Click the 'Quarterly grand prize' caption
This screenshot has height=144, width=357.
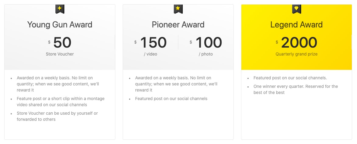296,54
